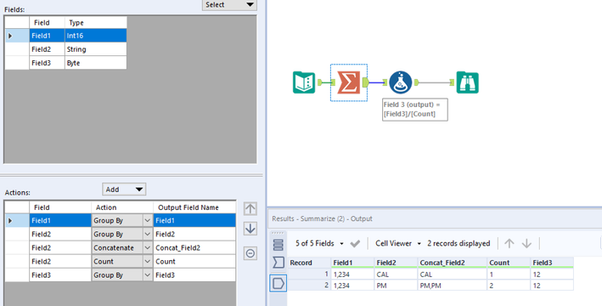The width and height of the screenshot is (602, 306).
Task: Open the Count action dropdown
Action: (148, 262)
